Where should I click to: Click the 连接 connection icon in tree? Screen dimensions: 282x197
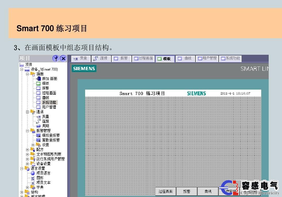[38, 121]
